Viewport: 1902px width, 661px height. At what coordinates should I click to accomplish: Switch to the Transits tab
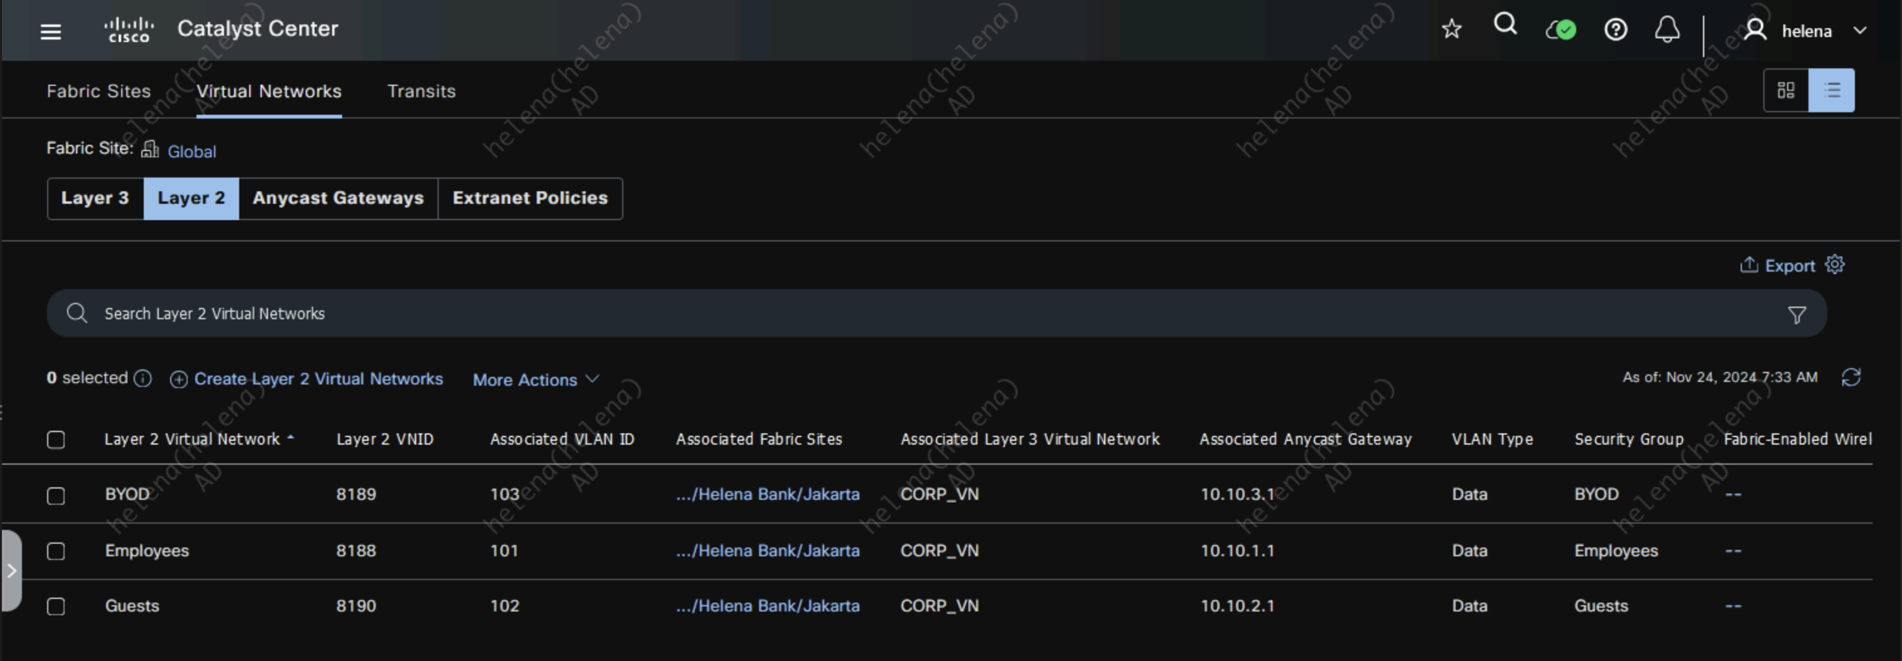click(x=421, y=92)
